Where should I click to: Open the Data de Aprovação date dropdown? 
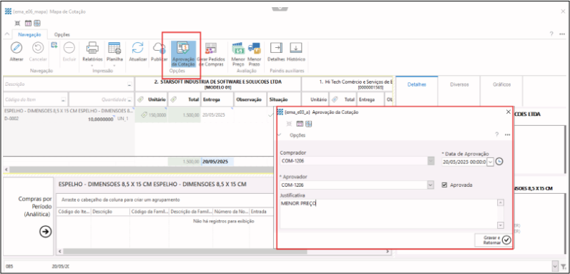490,162
